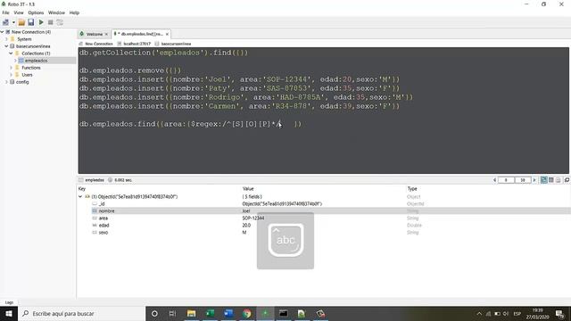Expand the Users folder
The image size is (571, 321).
coord(11,75)
